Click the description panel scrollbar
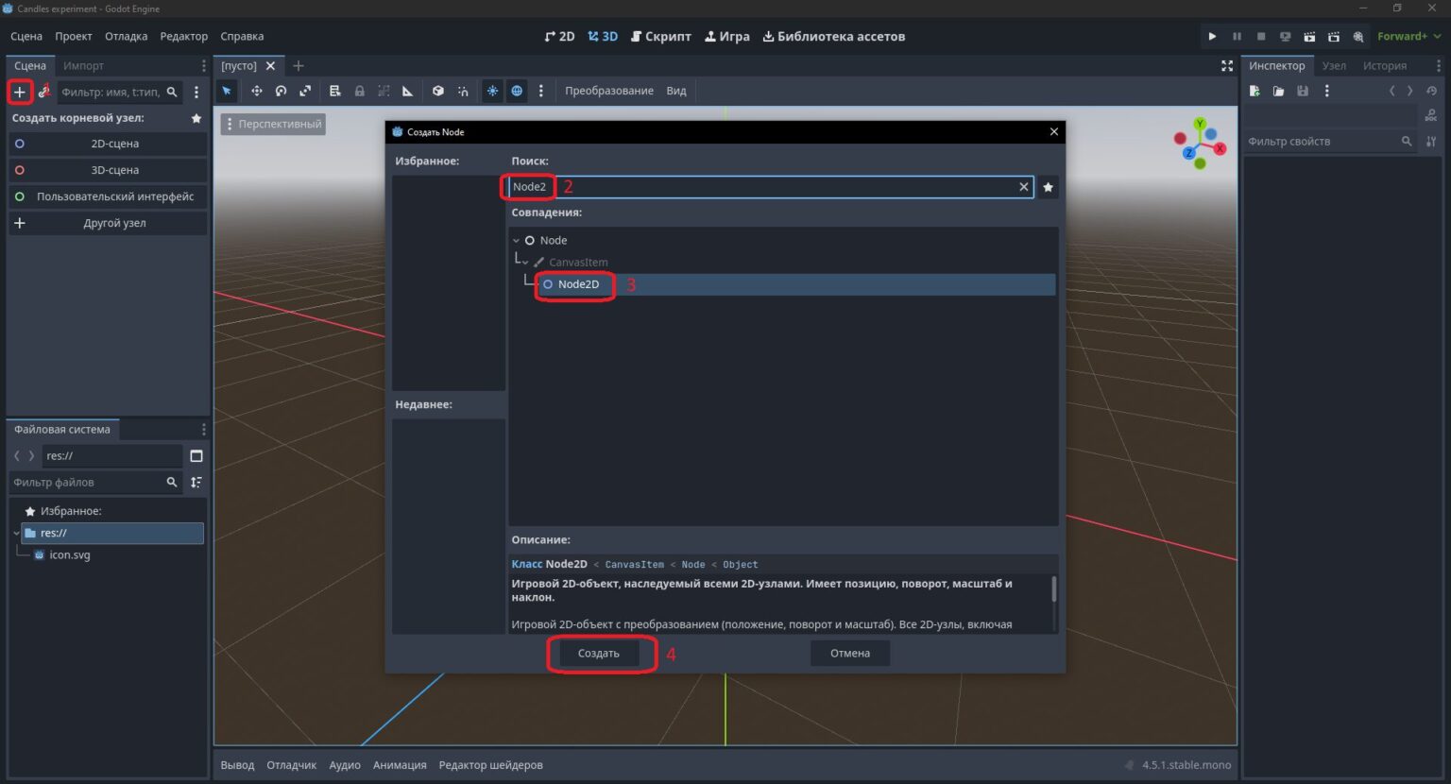Screen dimensions: 1451x784 coord(1053,589)
